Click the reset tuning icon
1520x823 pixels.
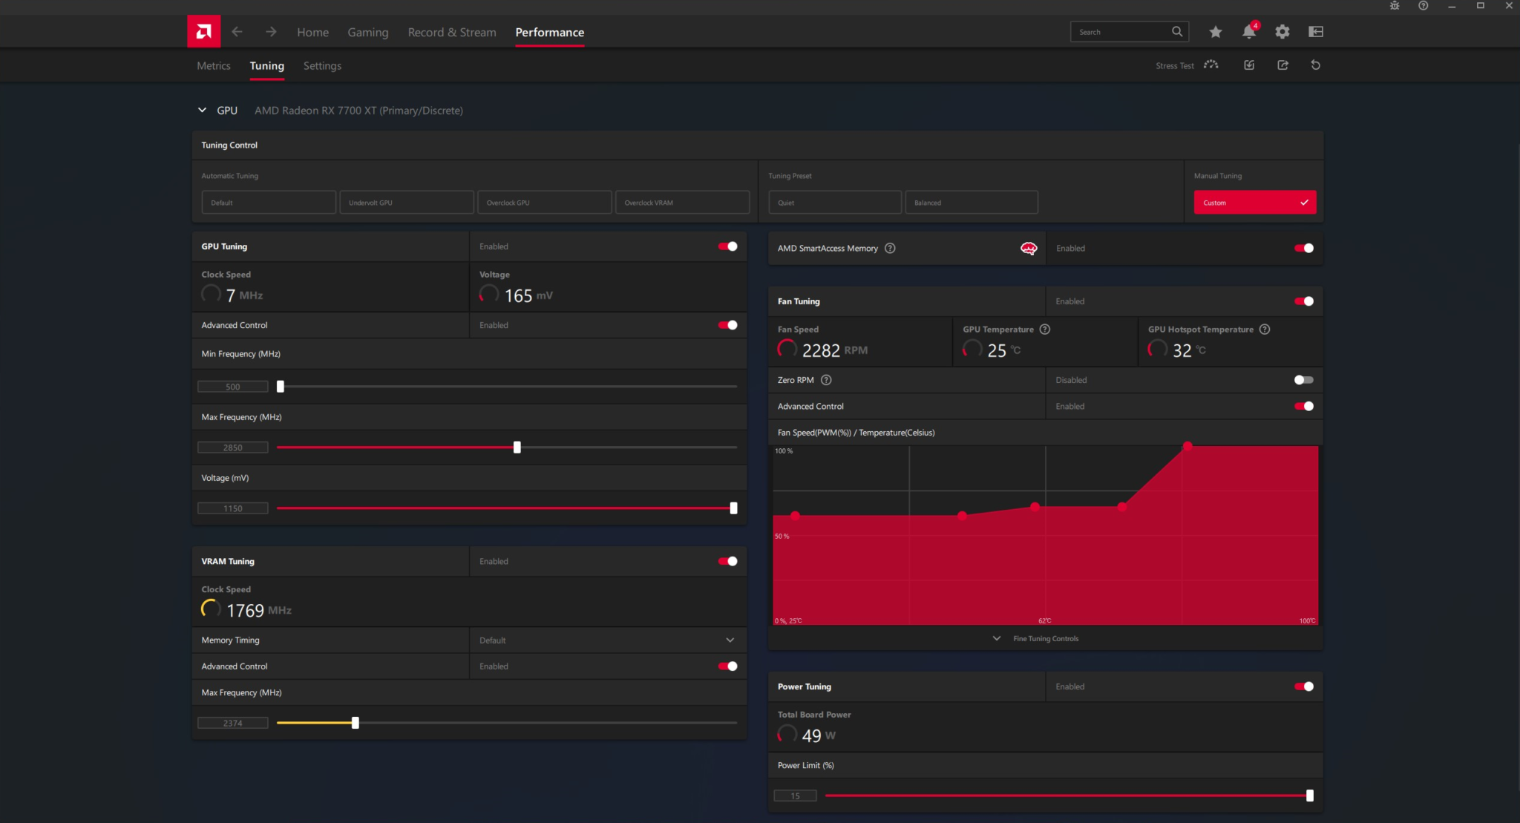click(x=1316, y=65)
